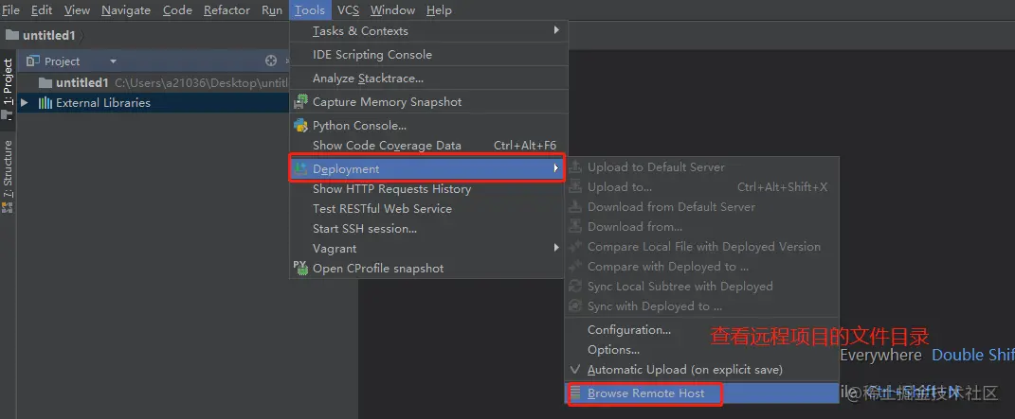Image resolution: width=1015 pixels, height=419 pixels.
Task: Choose Compare Local File with Deployed Version
Action: (701, 247)
